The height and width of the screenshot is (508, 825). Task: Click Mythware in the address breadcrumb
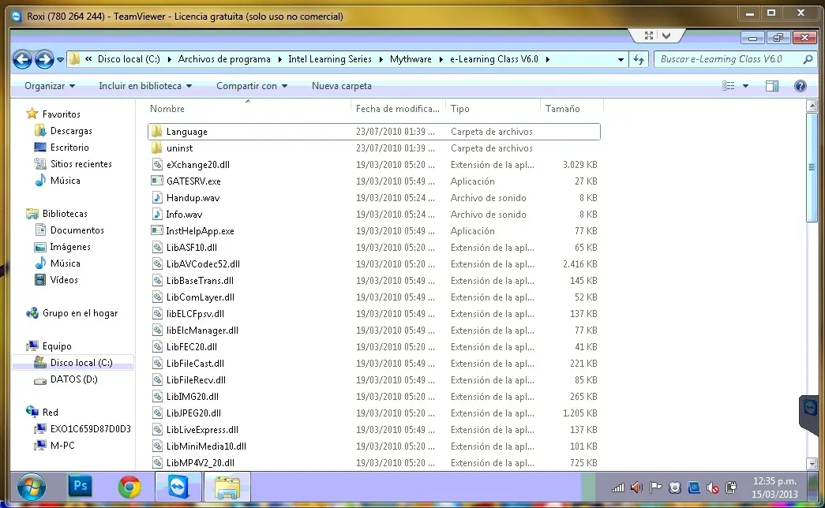click(x=411, y=59)
